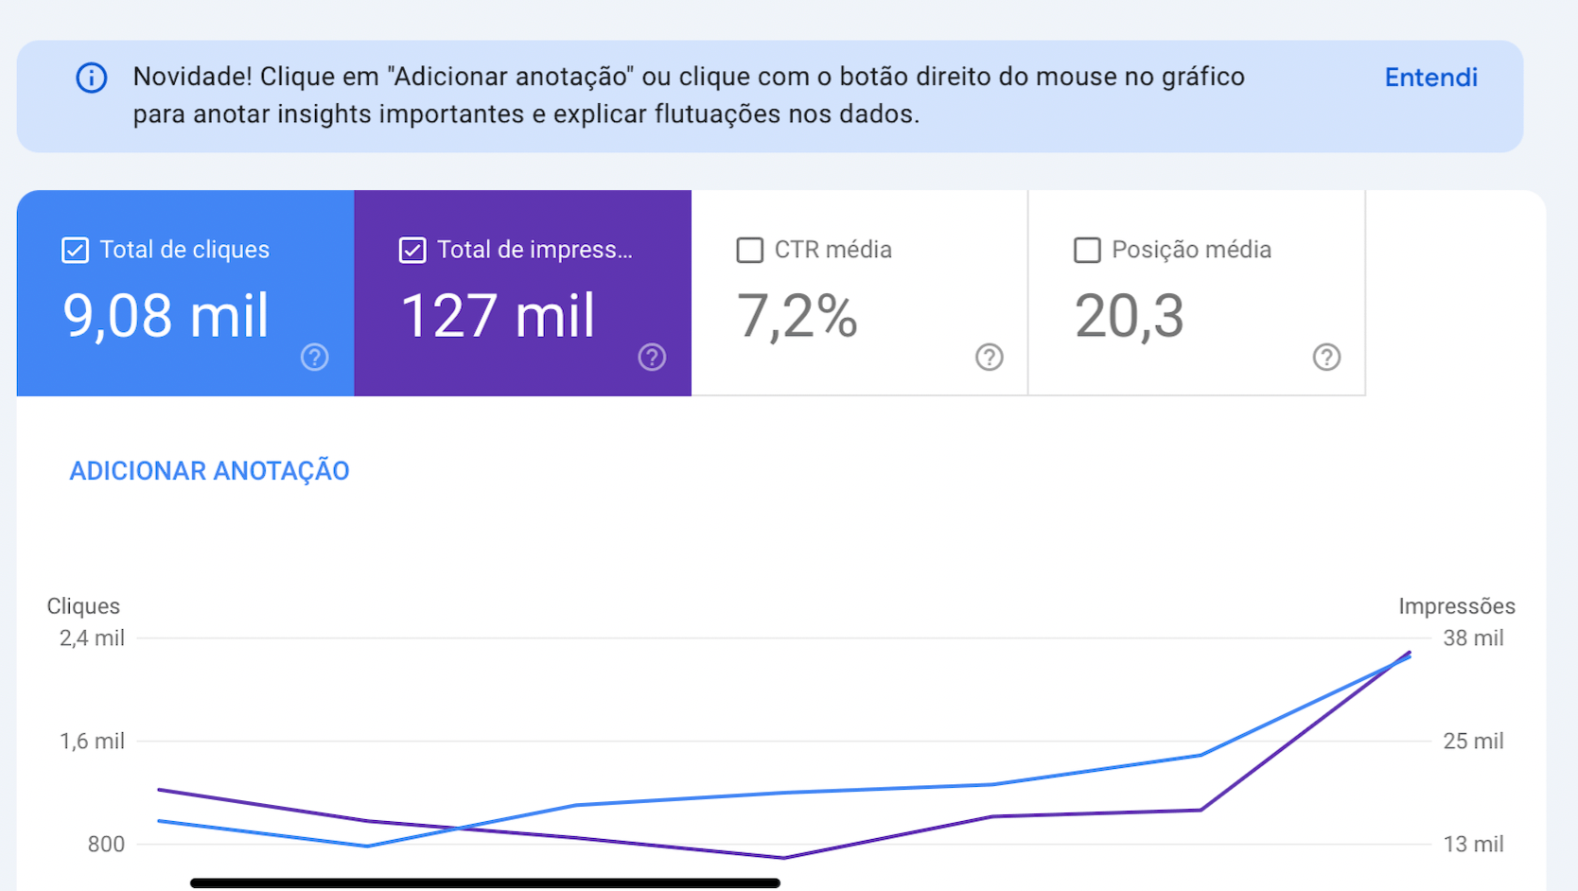The width and height of the screenshot is (1578, 891).
Task: Click the ADICIONAR ANOTAÇÃO link
Action: point(209,471)
